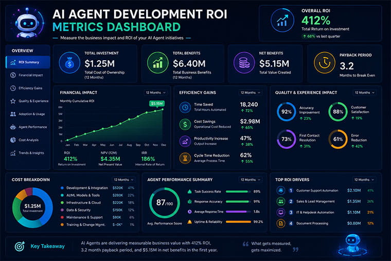
Task: Click the Key Takeaway heading
Action: pyautogui.click(x=47, y=246)
